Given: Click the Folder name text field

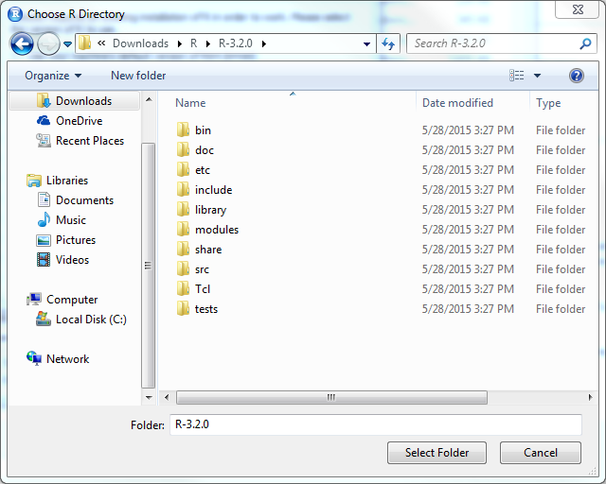Looking at the screenshot, I should pyautogui.click(x=375, y=424).
